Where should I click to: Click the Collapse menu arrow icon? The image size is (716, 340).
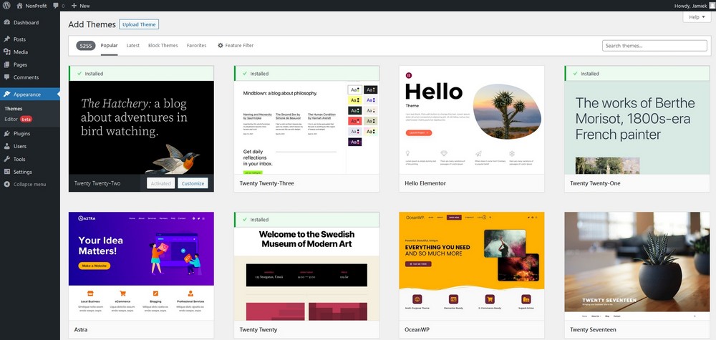pyautogui.click(x=7, y=185)
